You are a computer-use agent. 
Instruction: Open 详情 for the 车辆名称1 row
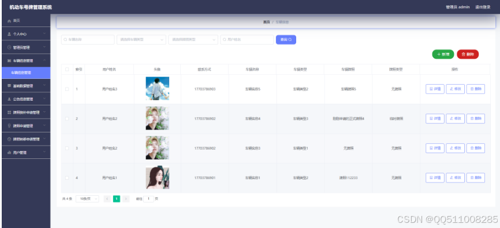pyautogui.click(x=435, y=178)
